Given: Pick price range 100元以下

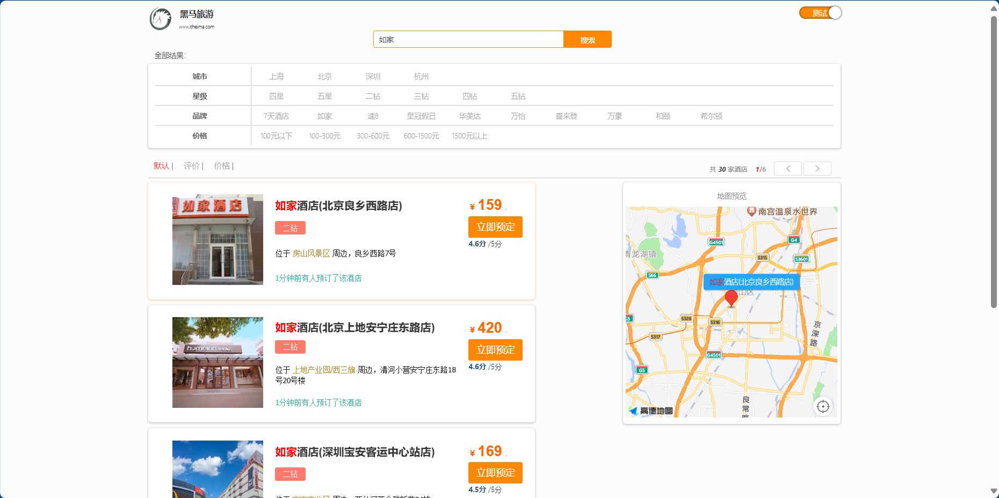Looking at the screenshot, I should click(277, 136).
